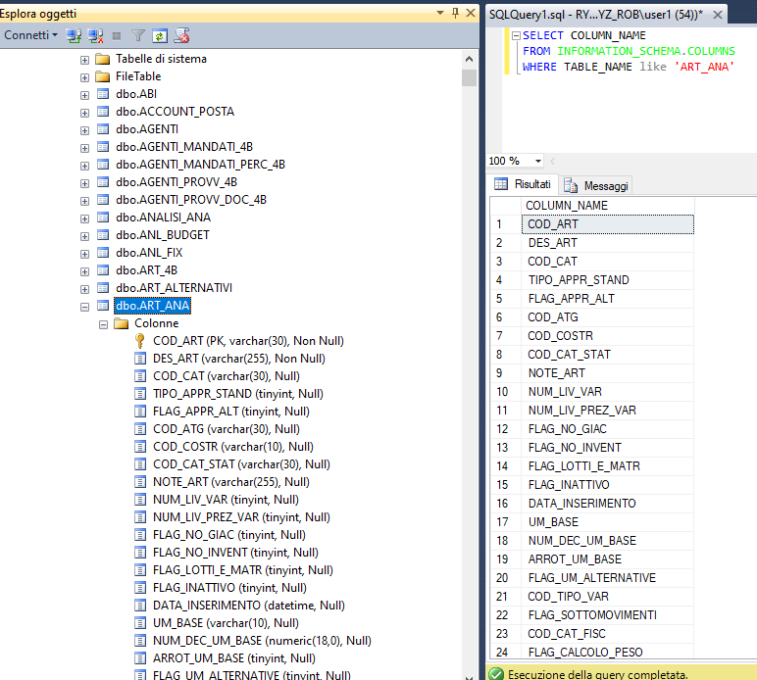Expand the dbo.ART_ALTERNATIVI table node
The height and width of the screenshot is (680, 757).
pyautogui.click(x=85, y=289)
